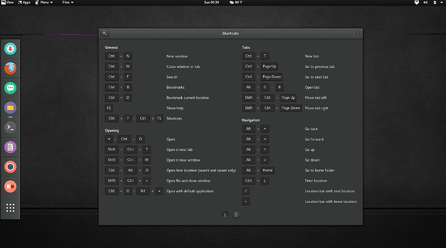
Task: Go to shortcuts page 2
Action: pos(236,215)
